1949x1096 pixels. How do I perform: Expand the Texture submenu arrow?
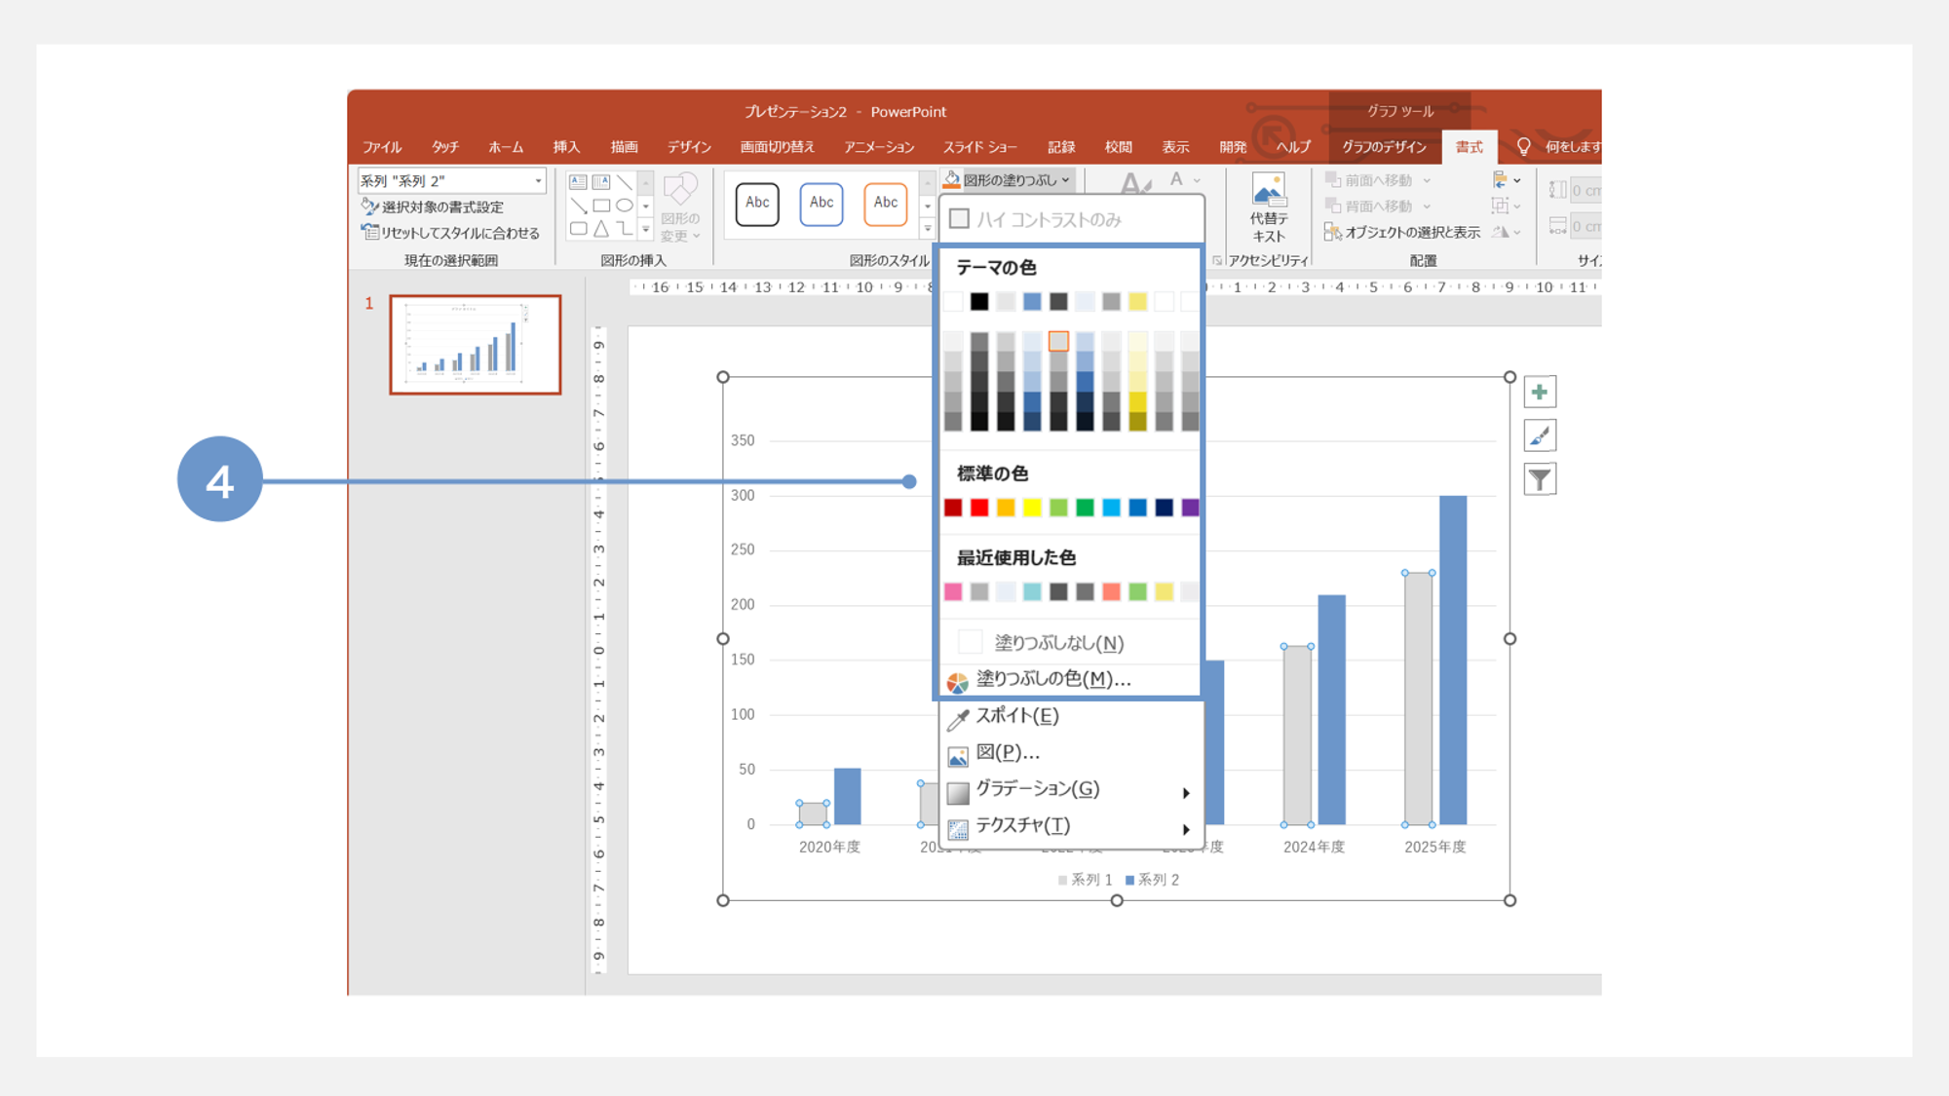[1186, 828]
